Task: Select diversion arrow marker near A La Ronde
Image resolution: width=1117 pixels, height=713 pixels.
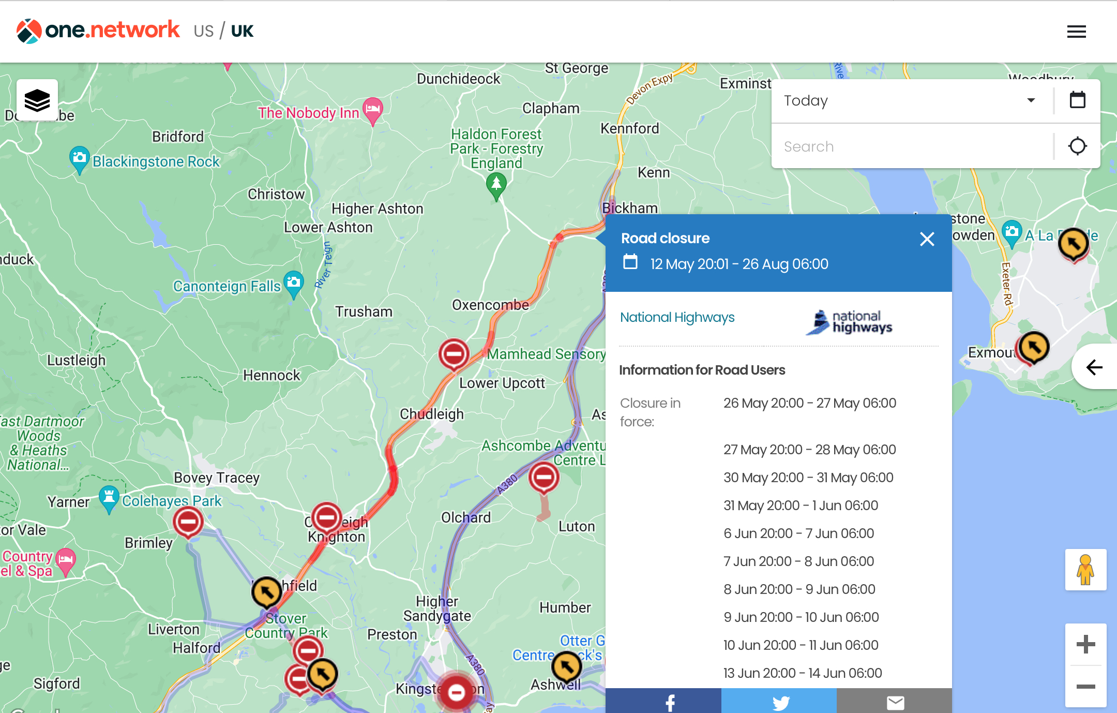Action: tap(1074, 243)
